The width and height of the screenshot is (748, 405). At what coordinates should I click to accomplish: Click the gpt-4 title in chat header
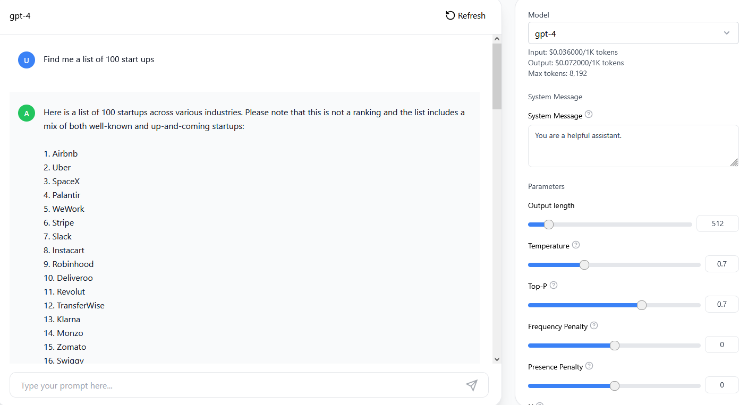point(20,16)
